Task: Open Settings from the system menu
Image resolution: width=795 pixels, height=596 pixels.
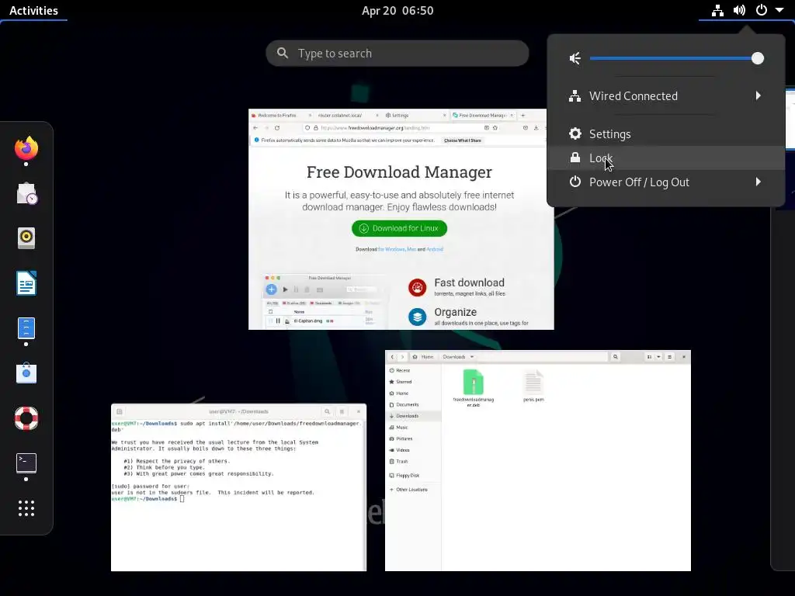Action: 665,133
